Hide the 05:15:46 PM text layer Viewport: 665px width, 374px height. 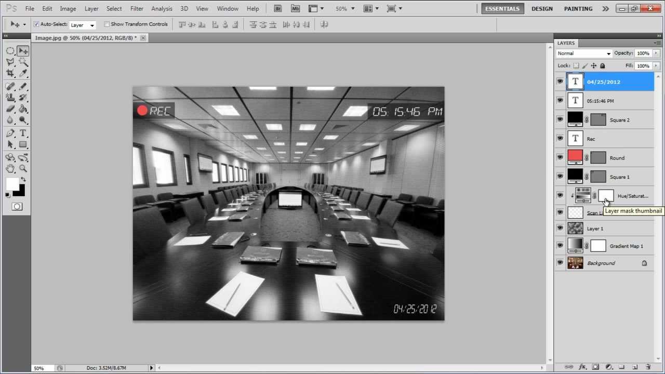[560, 101]
